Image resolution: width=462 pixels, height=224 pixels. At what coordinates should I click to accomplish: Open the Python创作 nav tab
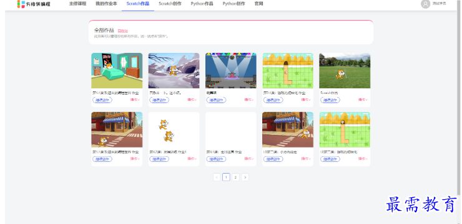click(233, 4)
